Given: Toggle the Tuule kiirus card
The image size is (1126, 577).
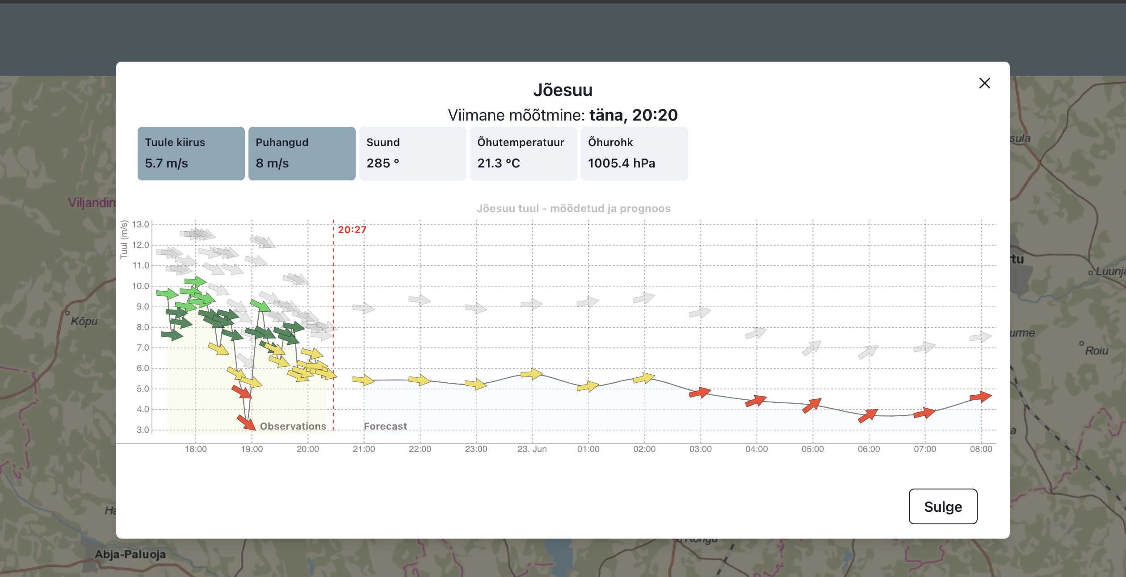Looking at the screenshot, I should point(191,153).
